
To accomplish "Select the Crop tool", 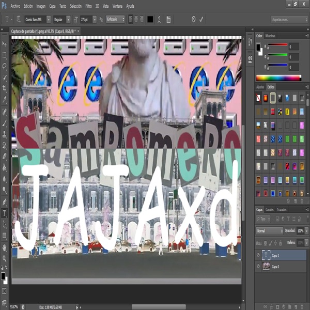I will click(4, 88).
